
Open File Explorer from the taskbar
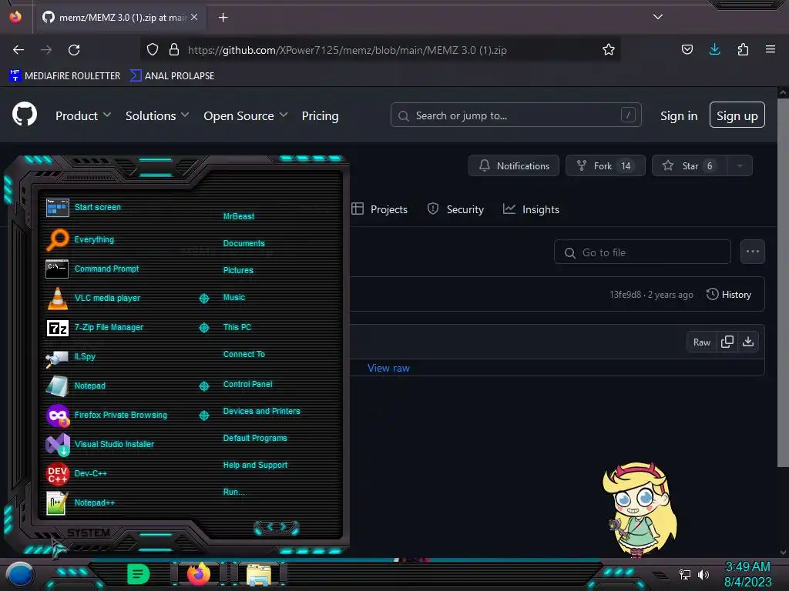pyautogui.click(x=259, y=575)
